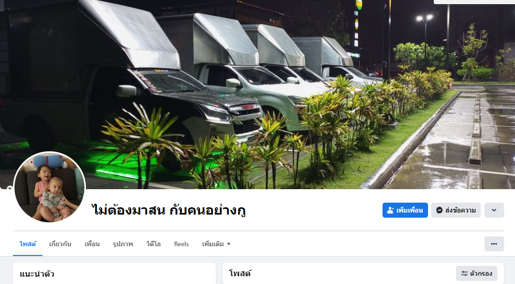Viewport: 515px width, 284px height.
Task: Click the แนะนำตัว intro section heading
Action: click(37, 274)
